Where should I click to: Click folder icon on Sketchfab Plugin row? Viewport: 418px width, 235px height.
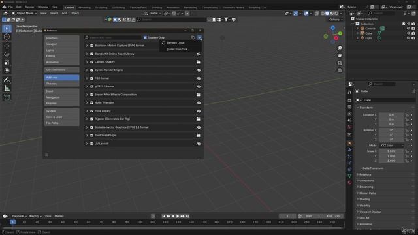(199, 135)
